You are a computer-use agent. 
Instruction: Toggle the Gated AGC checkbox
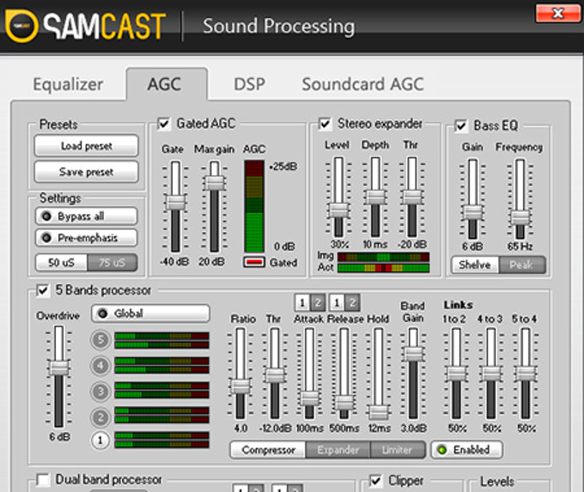163,124
